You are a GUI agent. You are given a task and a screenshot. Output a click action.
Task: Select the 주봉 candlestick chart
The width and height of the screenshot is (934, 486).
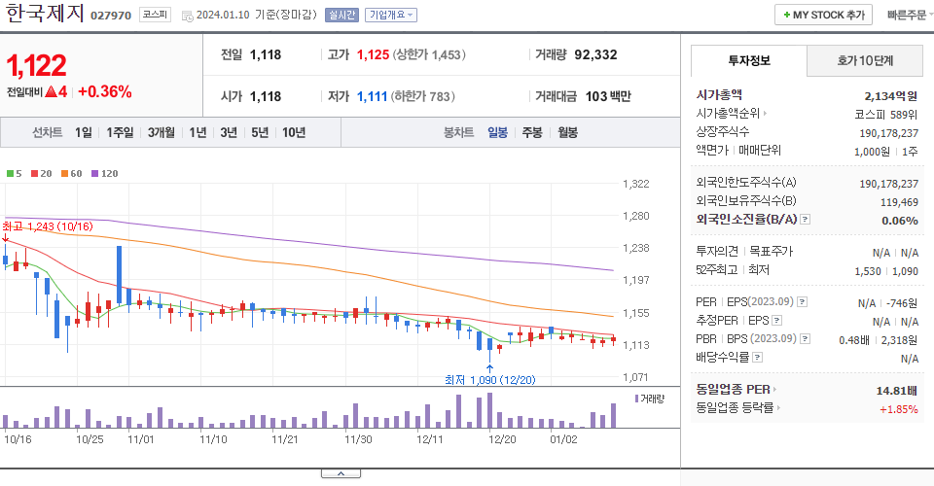532,132
